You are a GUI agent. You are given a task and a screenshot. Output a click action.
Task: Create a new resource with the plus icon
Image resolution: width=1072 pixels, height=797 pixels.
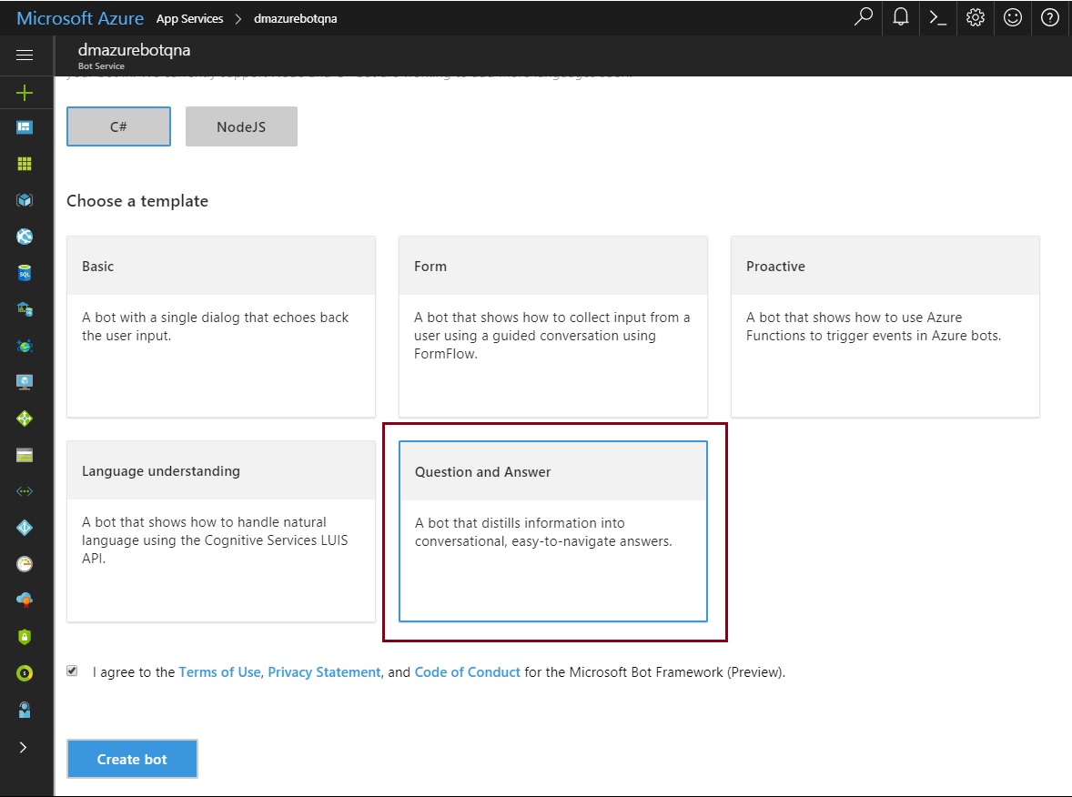pos(26,92)
